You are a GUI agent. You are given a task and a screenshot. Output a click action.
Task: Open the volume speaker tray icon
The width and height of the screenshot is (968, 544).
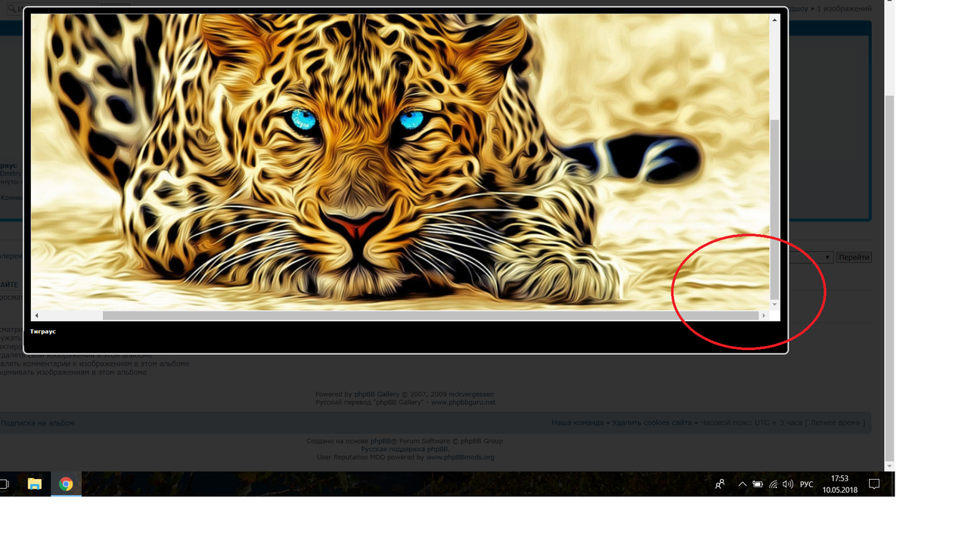pos(788,484)
